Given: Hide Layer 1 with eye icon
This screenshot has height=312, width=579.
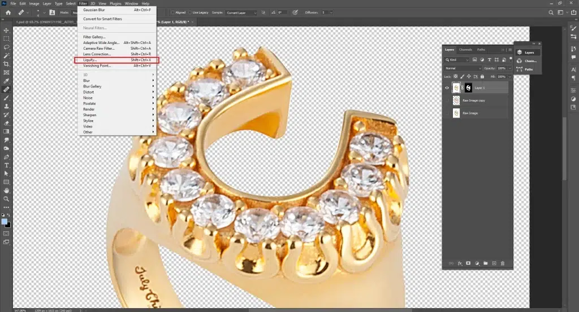Looking at the screenshot, I should (447, 87).
